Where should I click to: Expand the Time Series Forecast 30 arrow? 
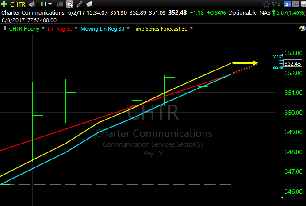191,29
